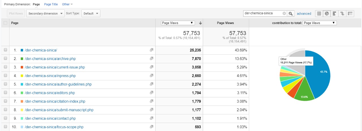Click the Page Views sort arrow
Screen dimensions: 362x131
click(x=201, y=23)
